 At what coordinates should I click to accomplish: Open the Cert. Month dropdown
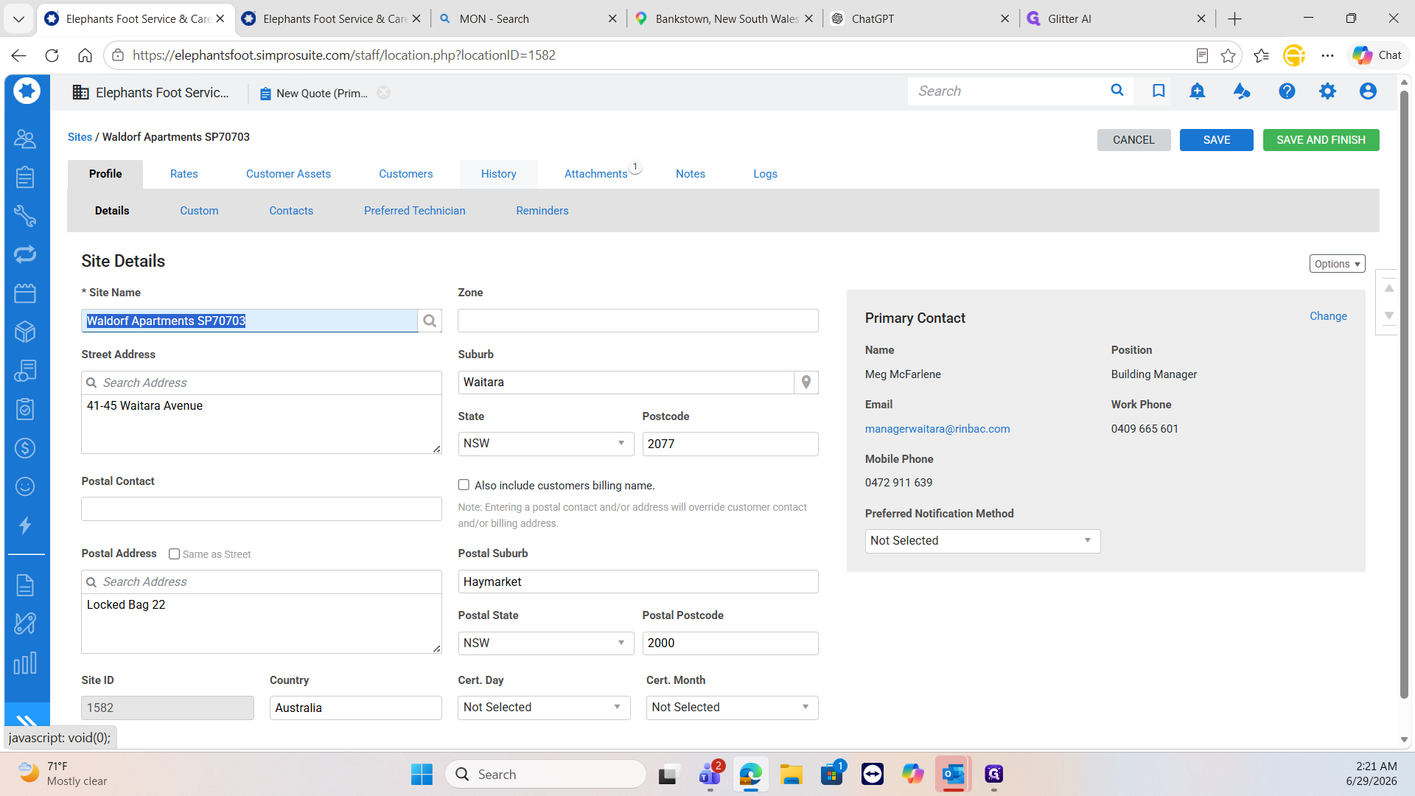point(732,708)
